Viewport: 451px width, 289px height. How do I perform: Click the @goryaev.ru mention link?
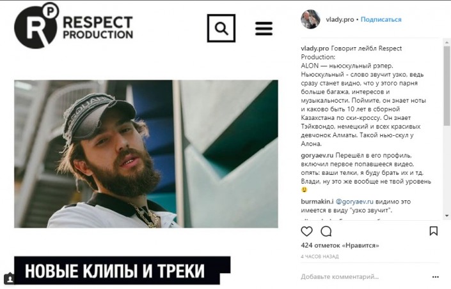tap(354, 202)
